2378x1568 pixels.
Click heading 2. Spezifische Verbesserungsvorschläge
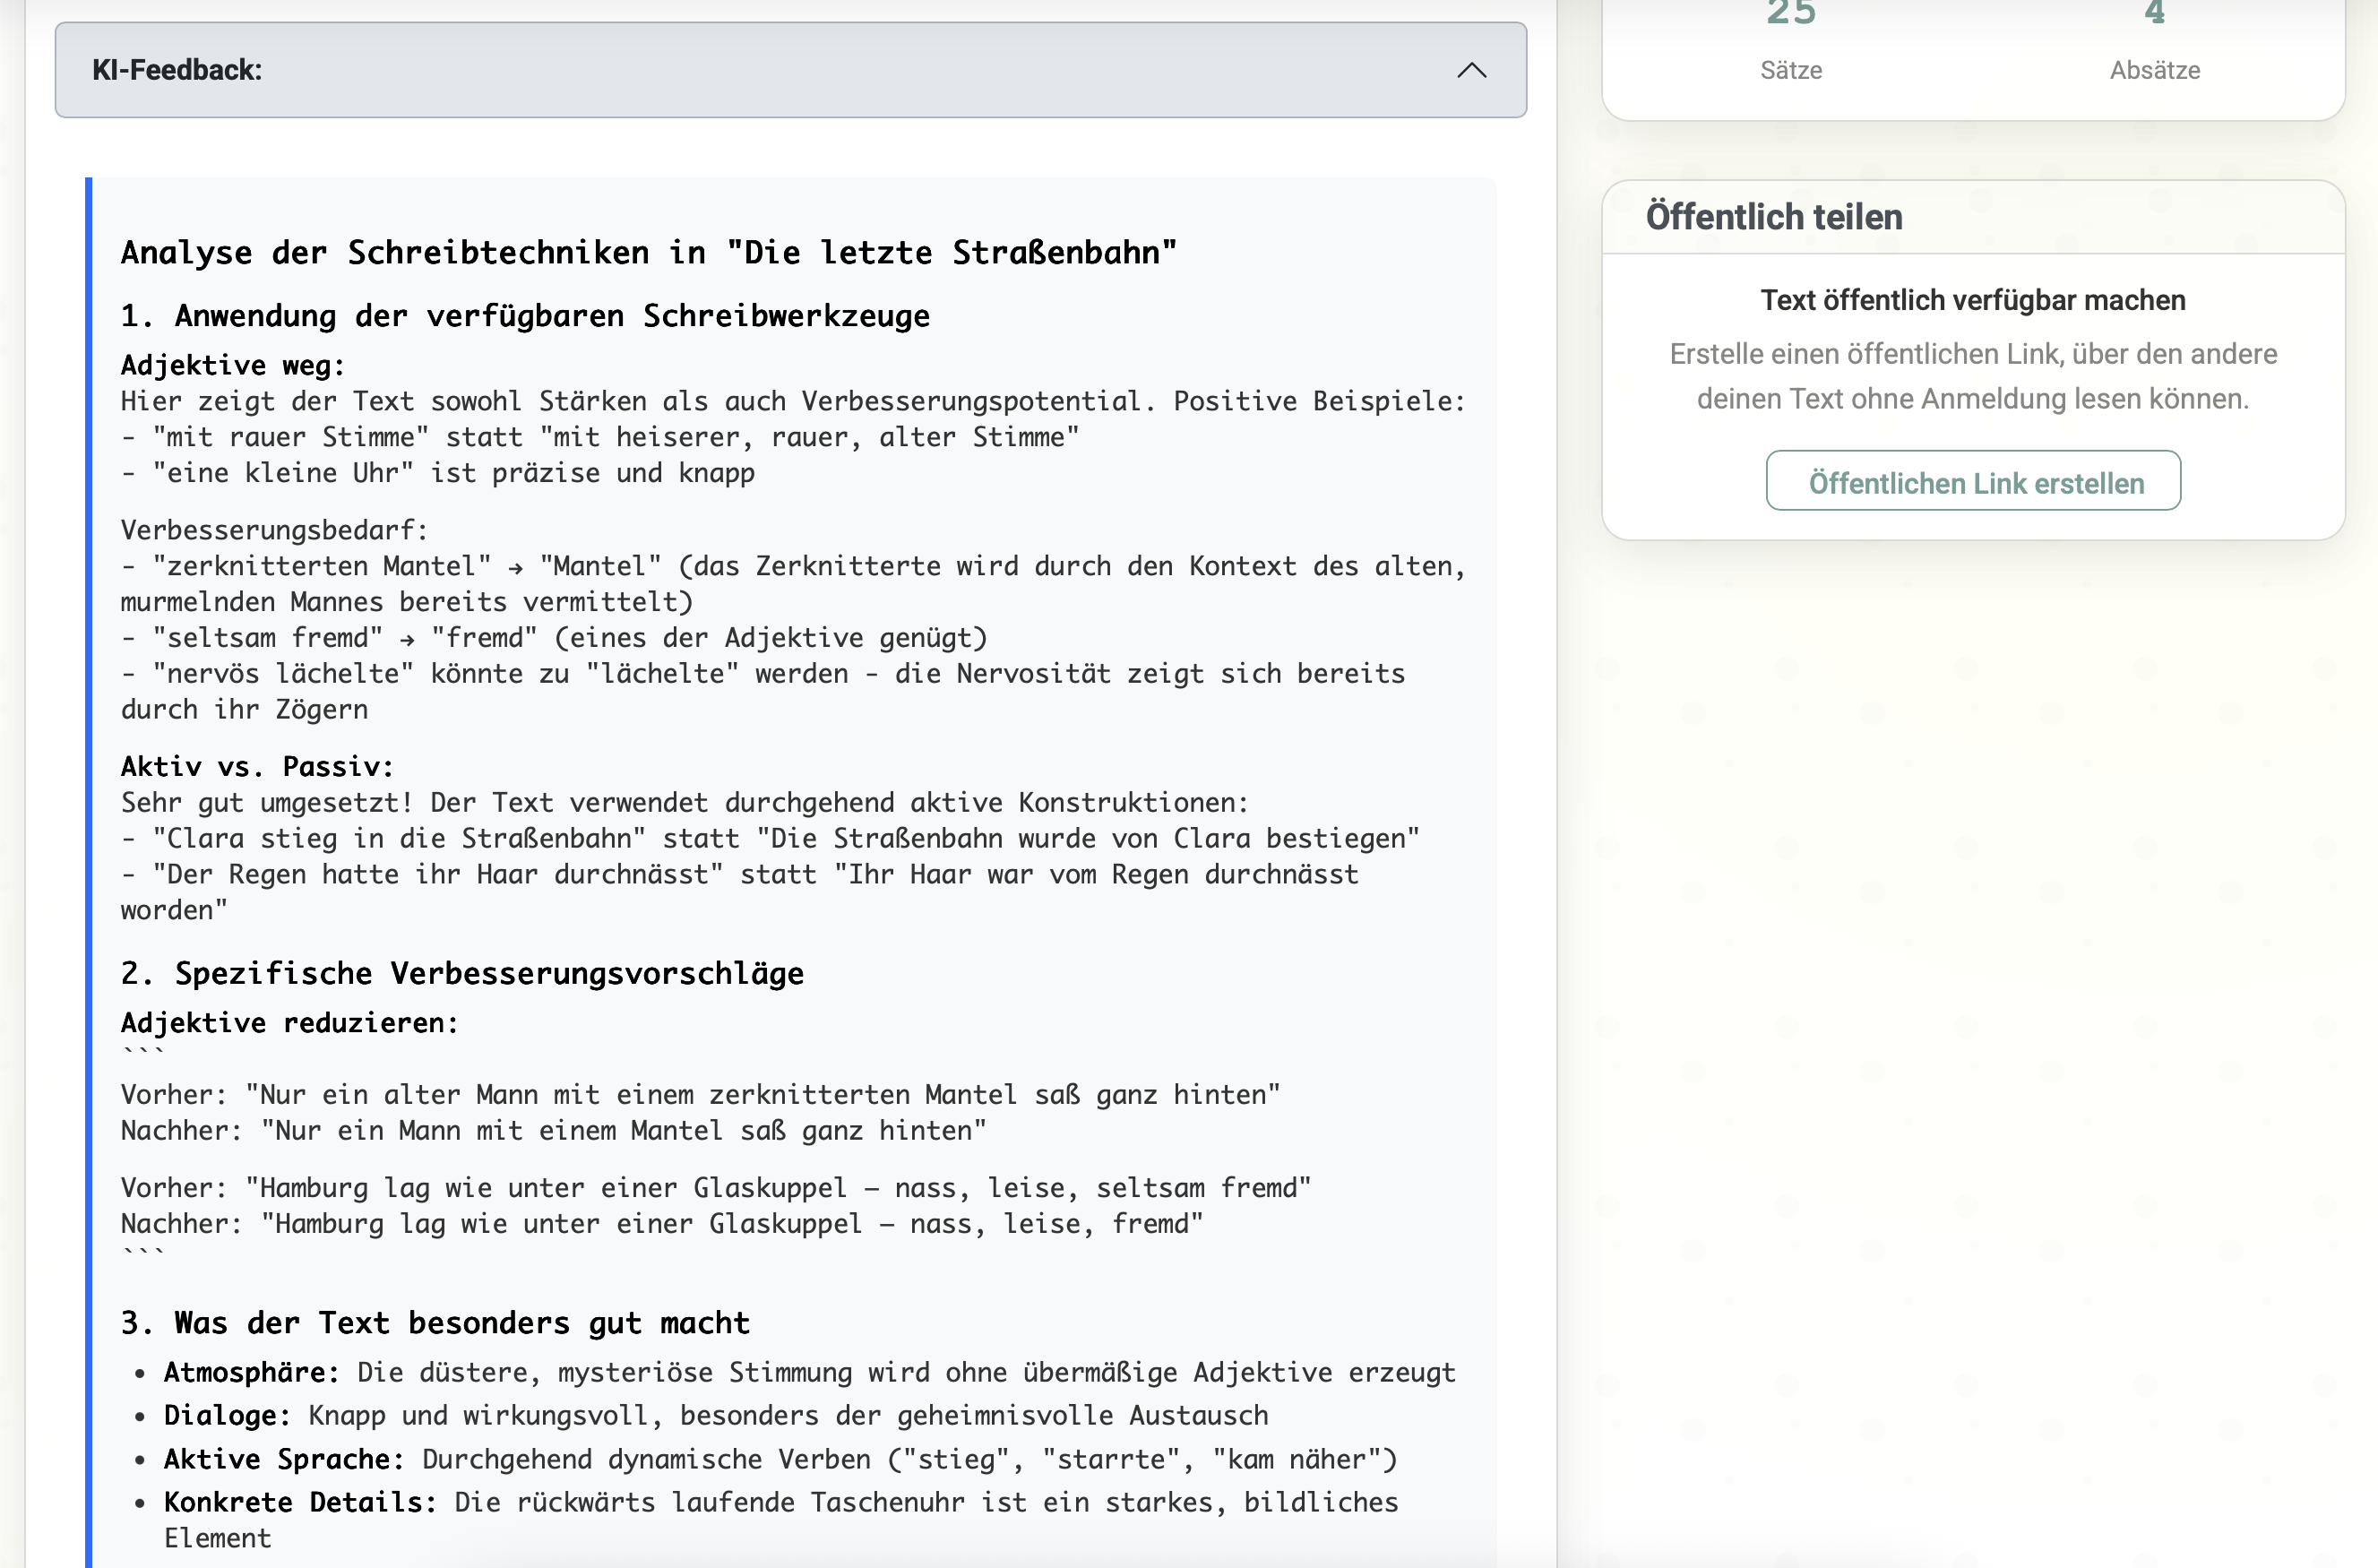462,974
